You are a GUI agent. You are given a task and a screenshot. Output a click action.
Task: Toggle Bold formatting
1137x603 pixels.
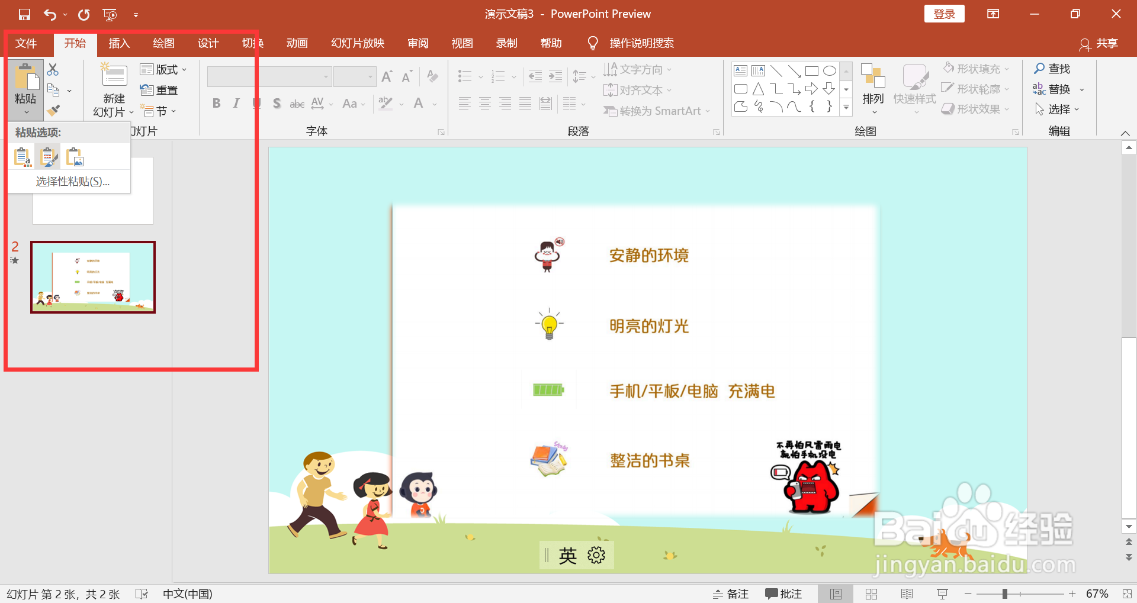pos(217,104)
